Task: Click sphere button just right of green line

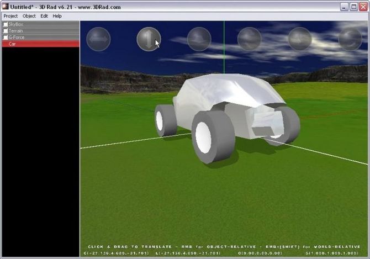Action: (x=249, y=39)
